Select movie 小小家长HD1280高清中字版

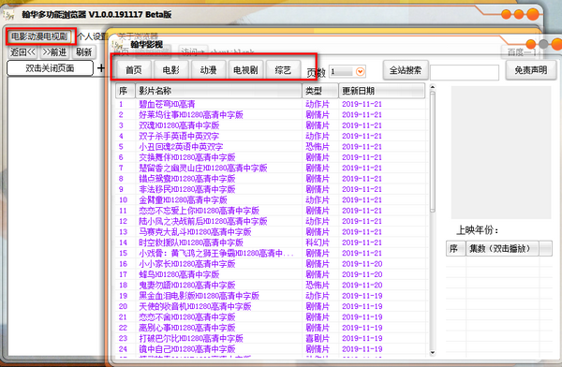click(x=187, y=264)
